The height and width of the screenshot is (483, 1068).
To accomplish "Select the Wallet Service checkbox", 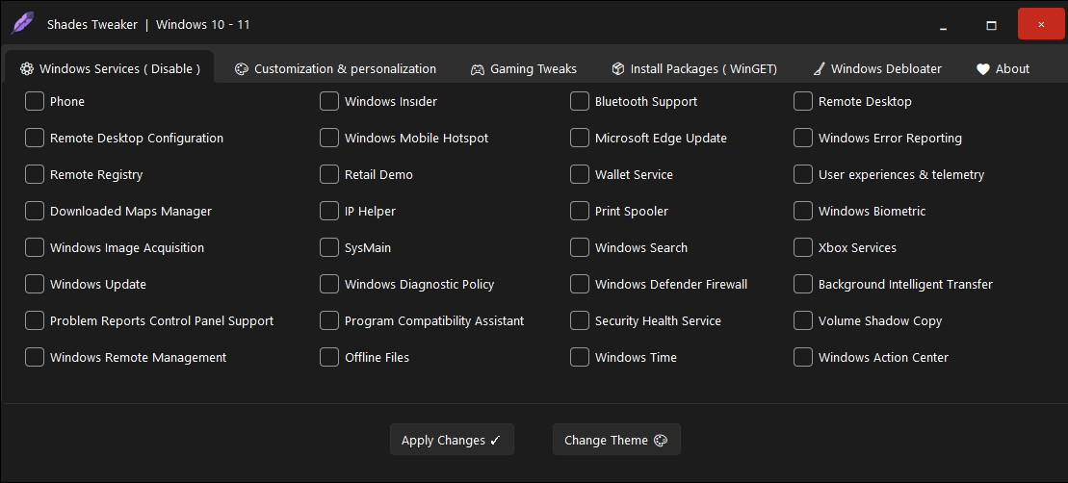I will (x=580, y=174).
